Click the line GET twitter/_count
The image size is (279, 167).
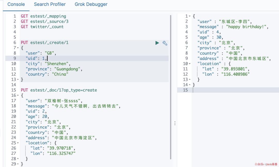pyautogui.click(x=42, y=27)
